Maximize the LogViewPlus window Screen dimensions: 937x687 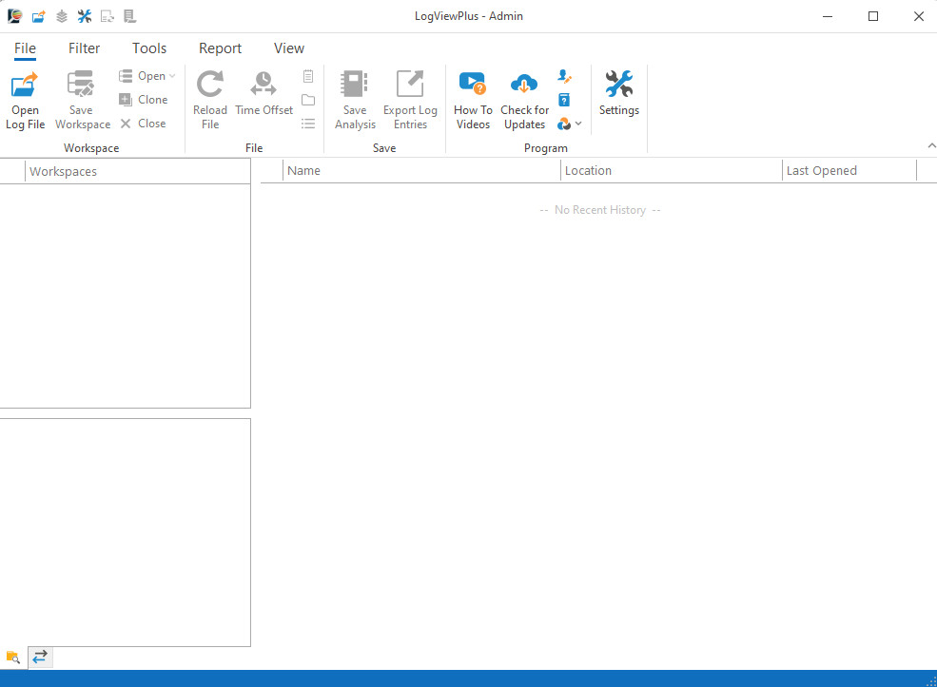coord(873,16)
